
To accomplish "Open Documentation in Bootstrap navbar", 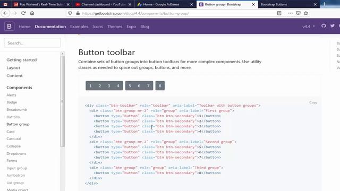I will click(x=50, y=27).
